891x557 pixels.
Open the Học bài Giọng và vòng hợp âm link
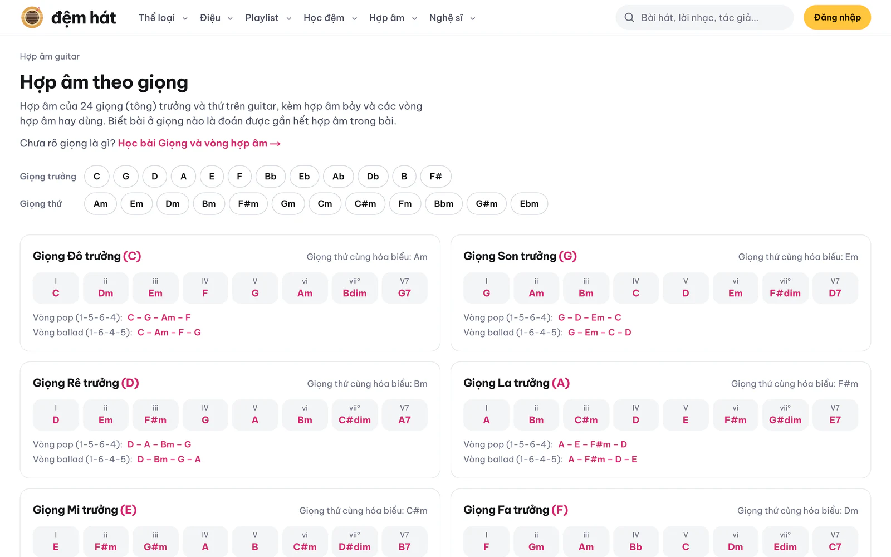[x=199, y=143]
